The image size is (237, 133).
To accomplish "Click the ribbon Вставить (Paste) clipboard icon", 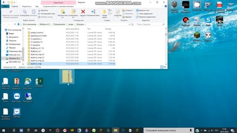I will 34,12.
